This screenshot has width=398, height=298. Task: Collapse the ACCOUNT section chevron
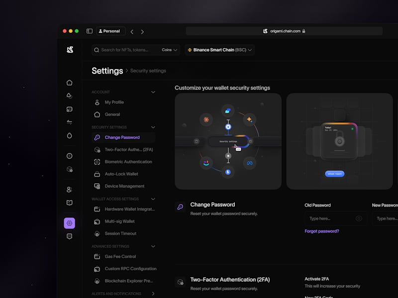[153, 92]
